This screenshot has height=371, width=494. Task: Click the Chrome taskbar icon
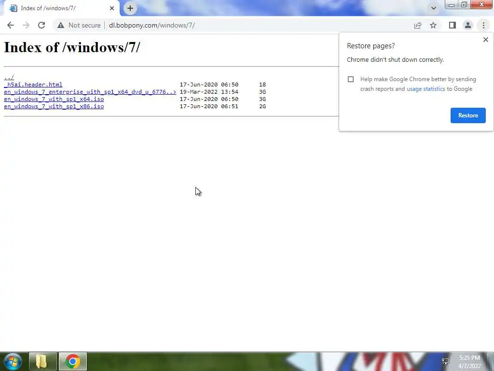tap(72, 361)
